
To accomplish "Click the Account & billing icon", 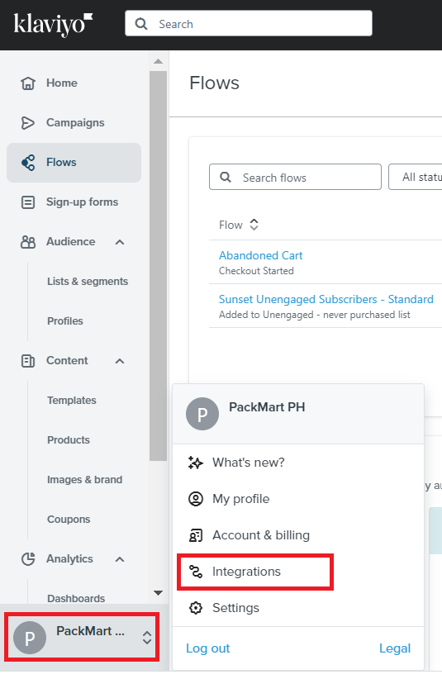I will point(196,535).
